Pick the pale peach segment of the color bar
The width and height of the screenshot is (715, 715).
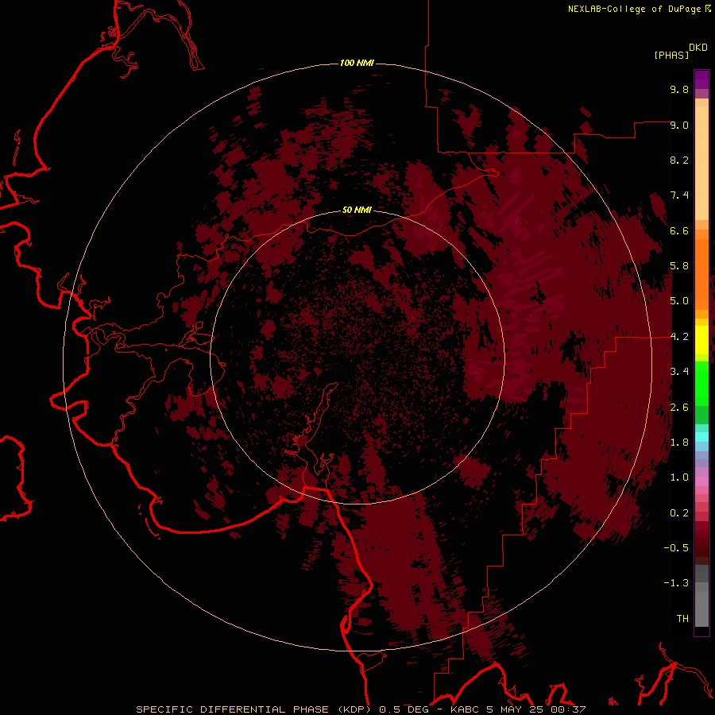pos(701,163)
